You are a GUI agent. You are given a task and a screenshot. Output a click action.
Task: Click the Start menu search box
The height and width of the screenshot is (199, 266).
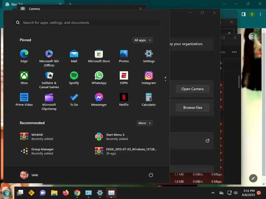tap(86, 23)
